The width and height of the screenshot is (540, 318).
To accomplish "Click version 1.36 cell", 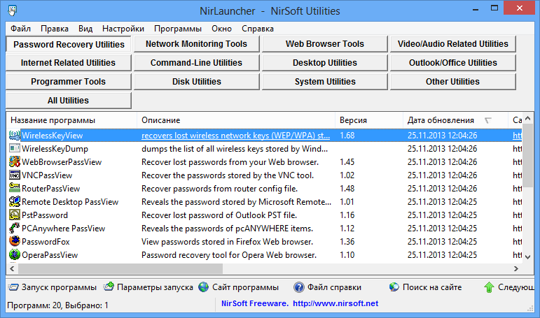I will click(x=347, y=242).
